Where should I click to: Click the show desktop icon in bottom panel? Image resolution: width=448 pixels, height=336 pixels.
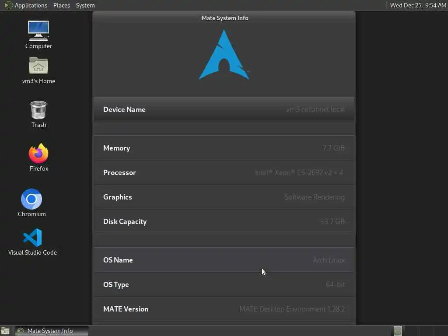tap(5, 331)
